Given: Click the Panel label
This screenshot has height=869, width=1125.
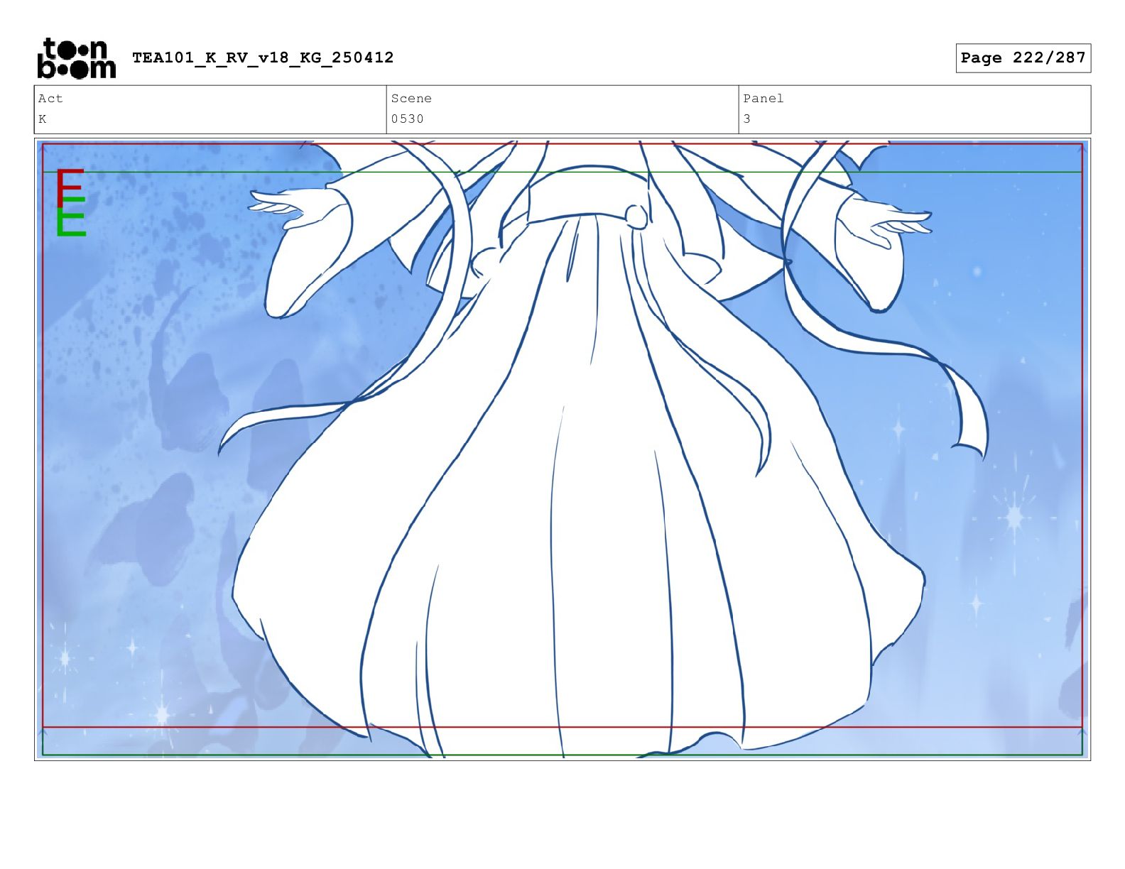Looking at the screenshot, I should pos(763,99).
